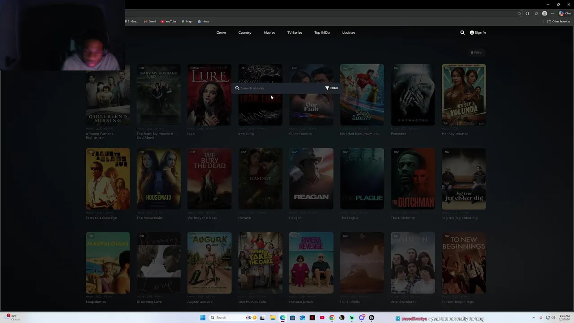
Task: Open the Extracted movie poster
Action: click(413, 95)
